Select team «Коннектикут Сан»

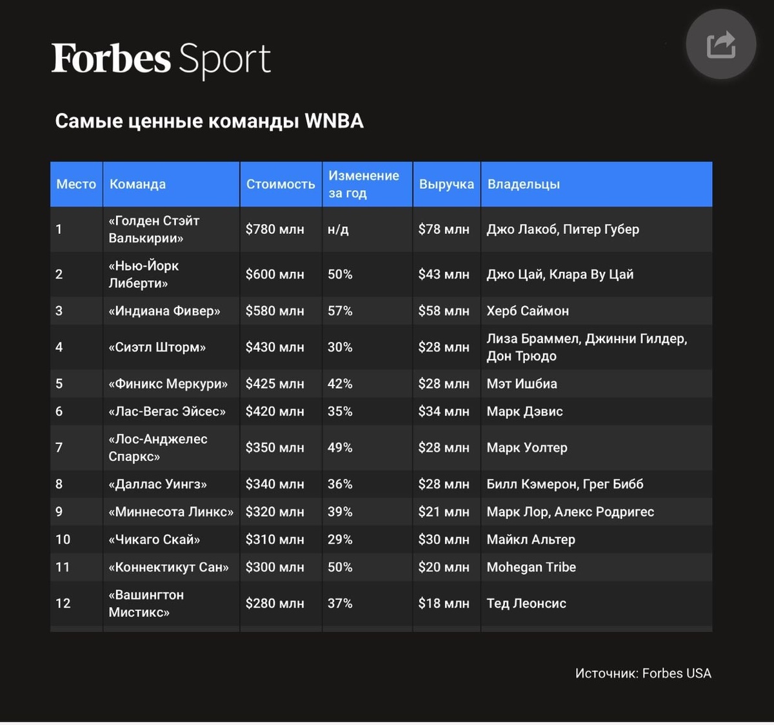(x=168, y=568)
